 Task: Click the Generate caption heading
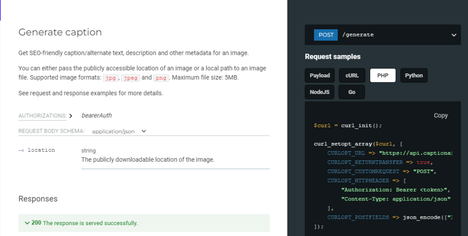click(60, 32)
